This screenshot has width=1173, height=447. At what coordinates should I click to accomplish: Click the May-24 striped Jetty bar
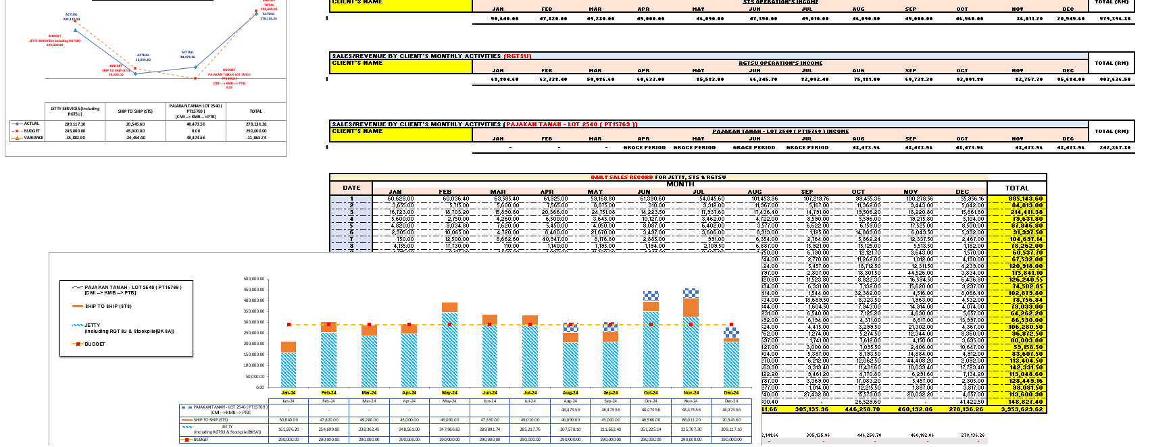(449, 350)
